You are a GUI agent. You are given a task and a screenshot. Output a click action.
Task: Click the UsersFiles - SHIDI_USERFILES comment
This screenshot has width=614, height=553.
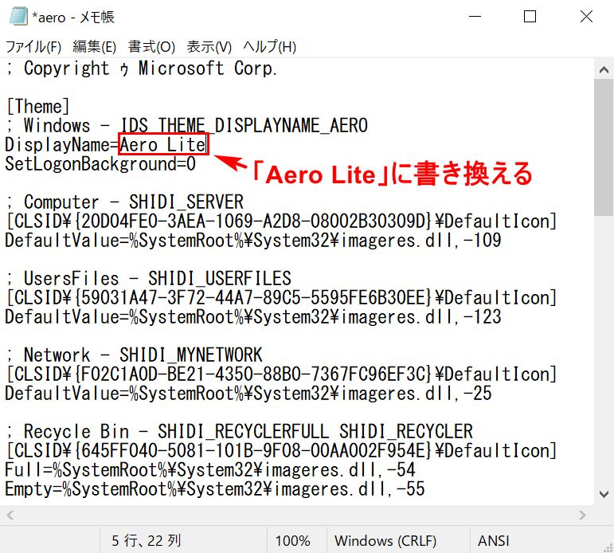(x=149, y=279)
